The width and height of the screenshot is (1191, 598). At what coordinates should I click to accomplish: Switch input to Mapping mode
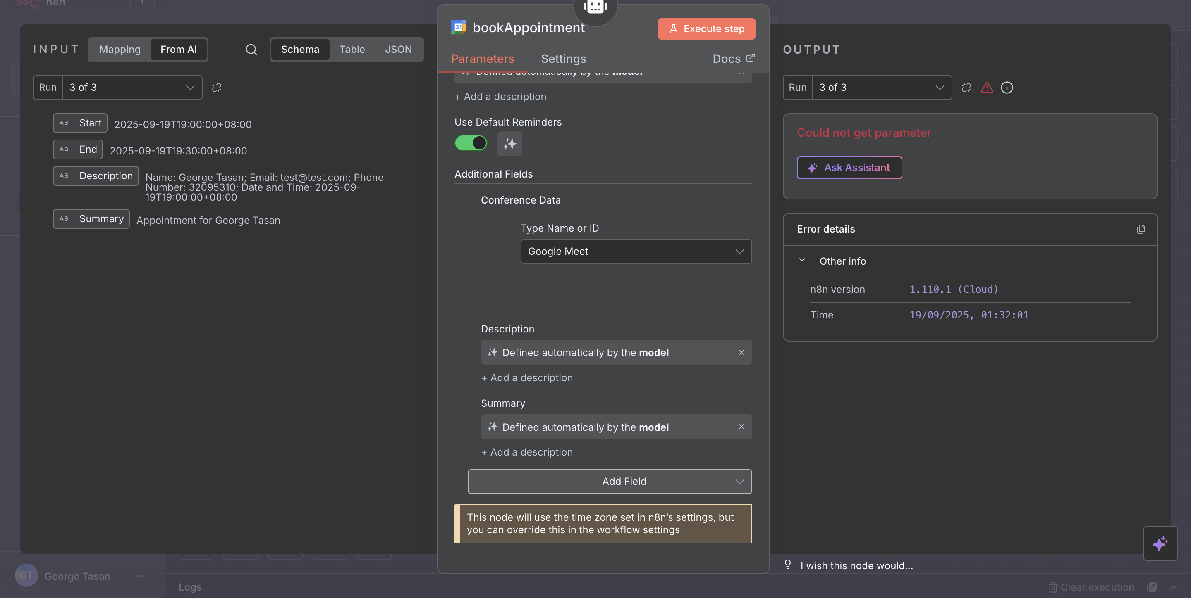coord(120,50)
